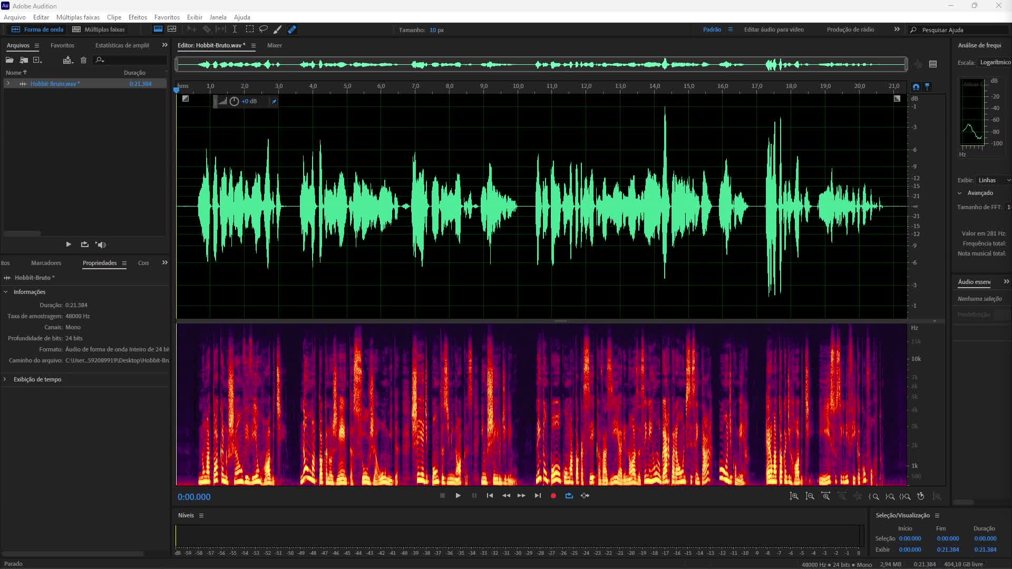The height and width of the screenshot is (569, 1012).
Task: Select the Spot Healing Brush tool
Action: click(292, 30)
